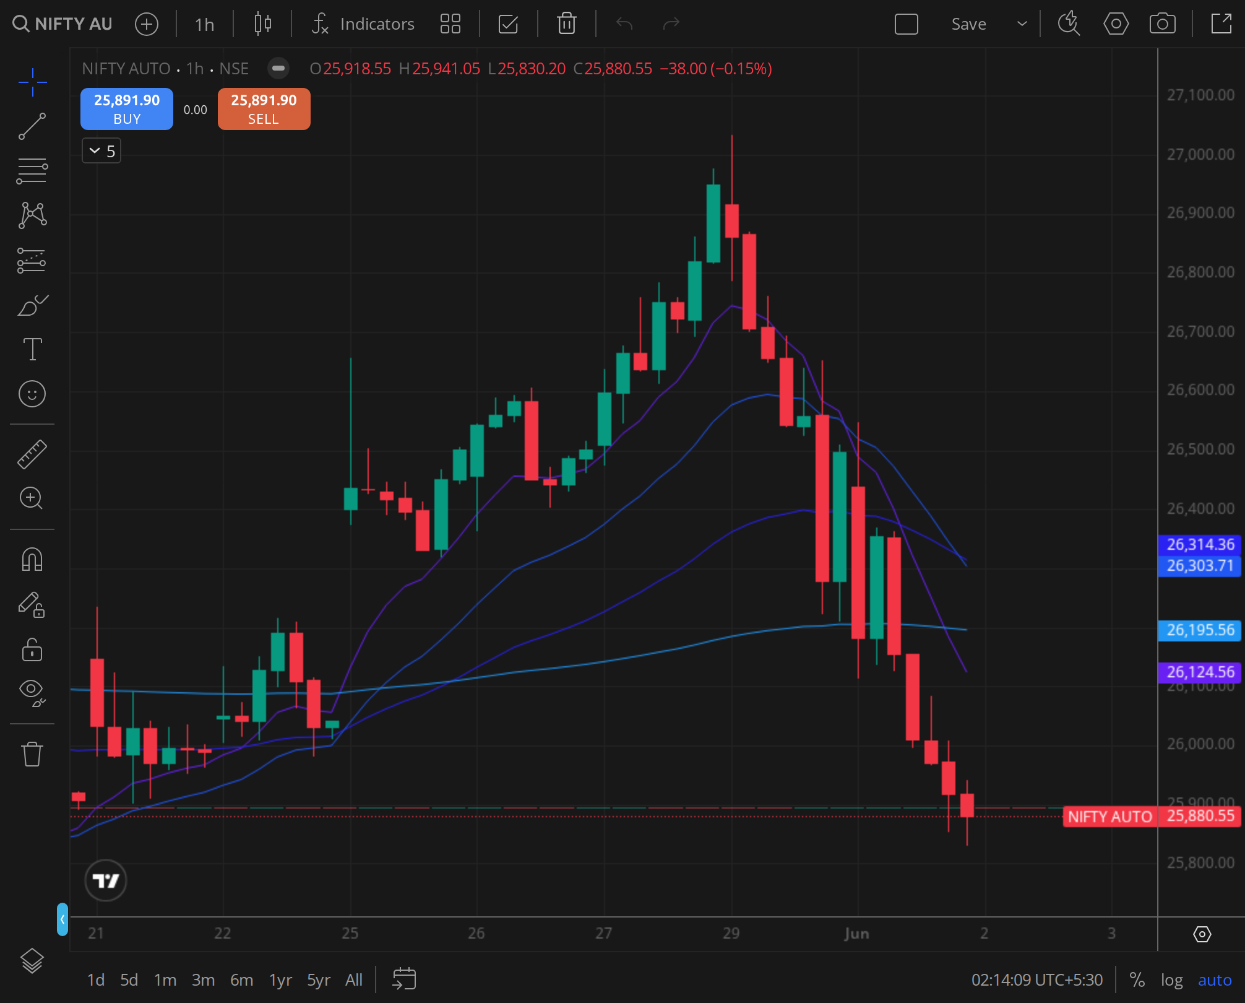The height and width of the screenshot is (1003, 1245).
Task: Collapse the 5 indicators legend
Action: click(101, 151)
